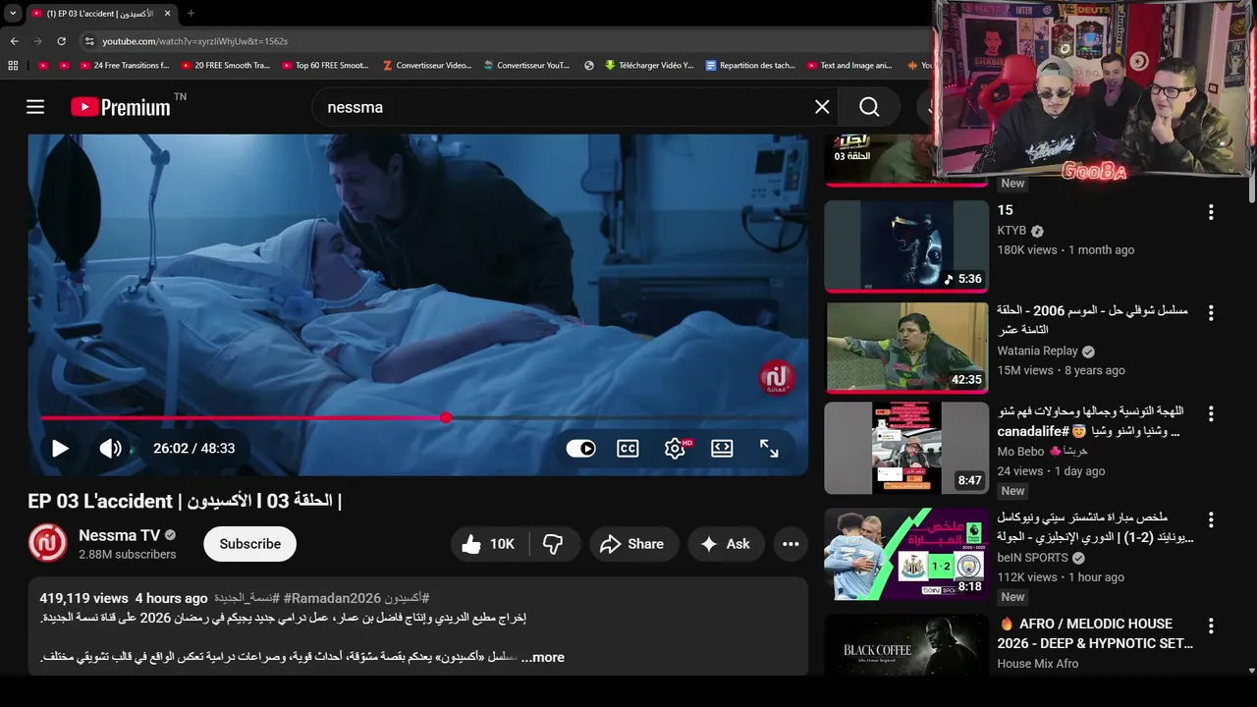Open more actions ellipsis below video
Image resolution: width=1257 pixels, height=707 pixels.
(x=791, y=544)
